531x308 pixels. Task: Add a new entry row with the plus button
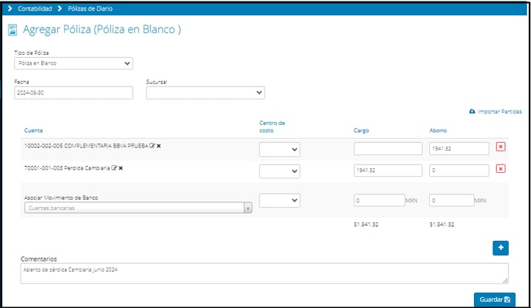pyautogui.click(x=501, y=248)
